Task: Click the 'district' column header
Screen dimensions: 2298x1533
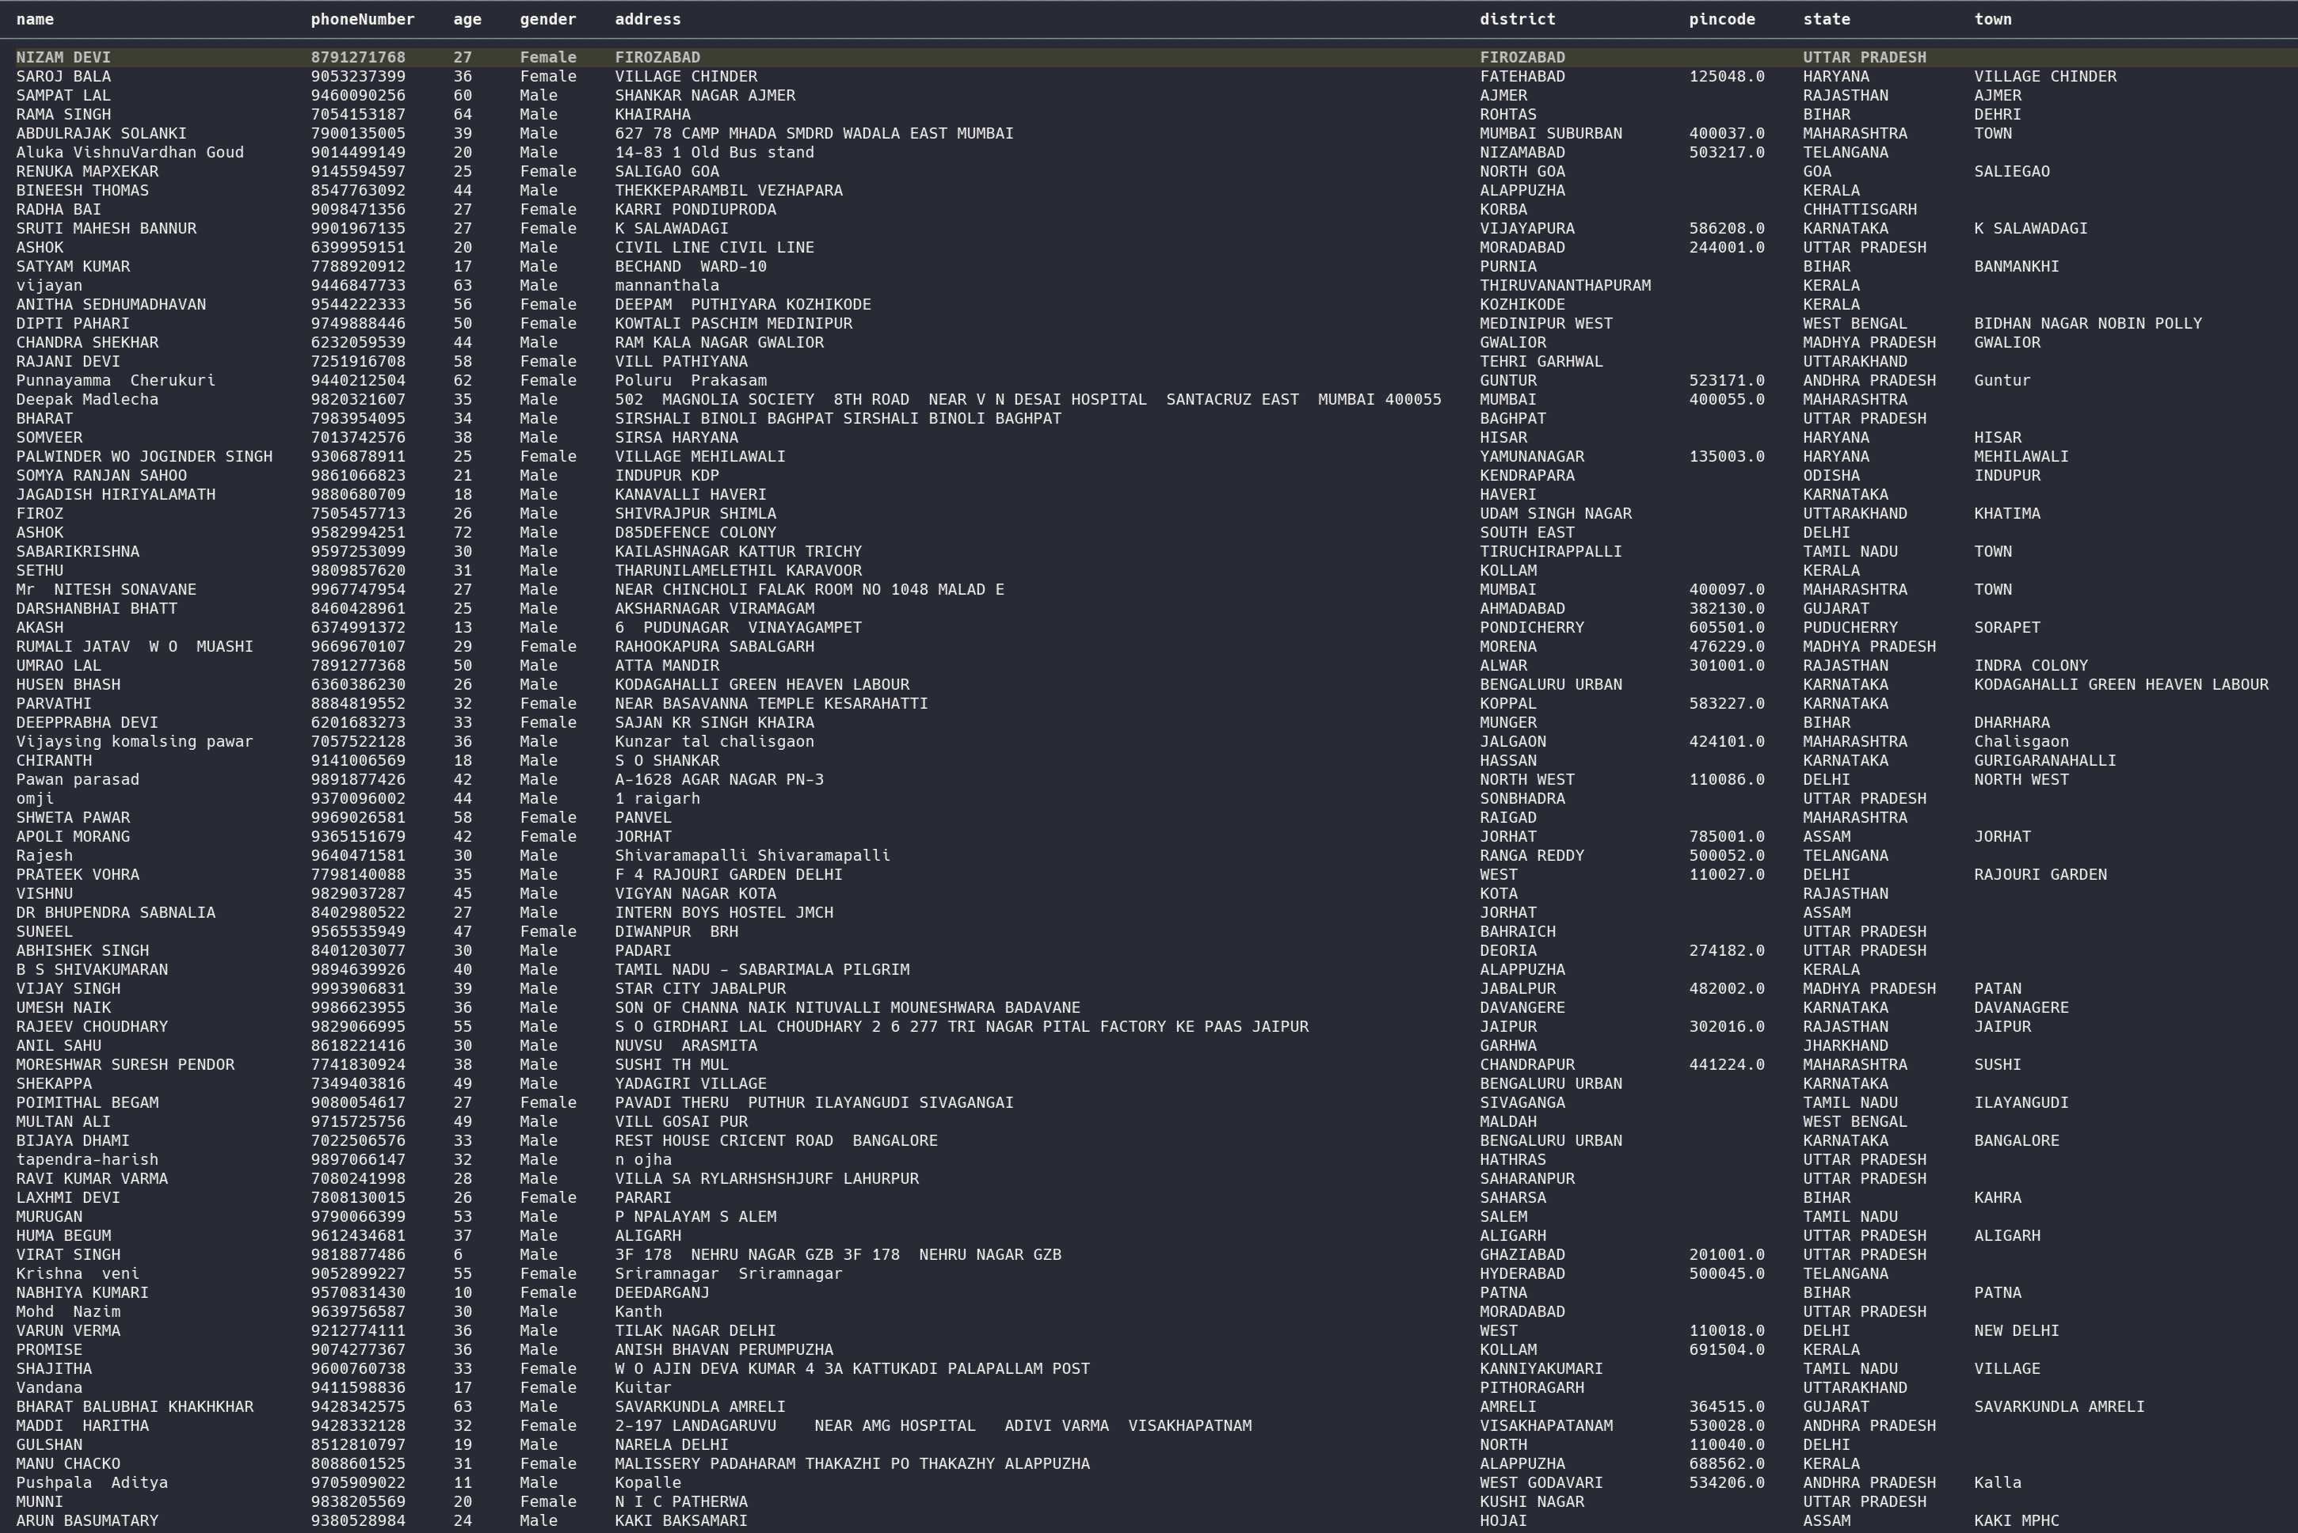Action: point(1518,20)
